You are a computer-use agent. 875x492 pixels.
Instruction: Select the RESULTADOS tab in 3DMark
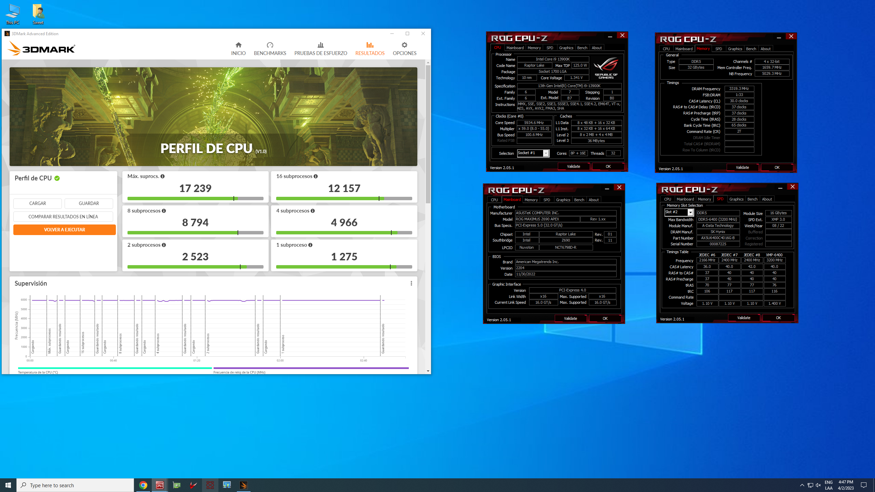coord(370,49)
